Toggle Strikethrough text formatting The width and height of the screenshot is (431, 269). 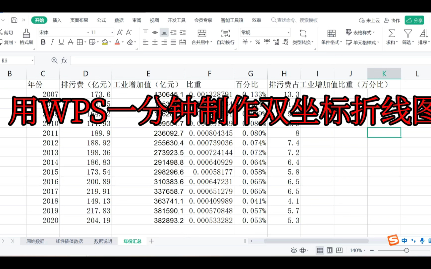[70, 42]
